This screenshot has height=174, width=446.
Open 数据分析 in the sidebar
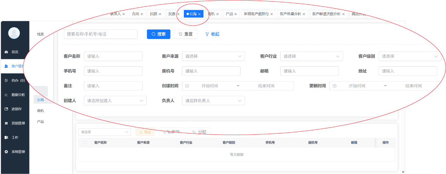pyautogui.click(x=18, y=95)
